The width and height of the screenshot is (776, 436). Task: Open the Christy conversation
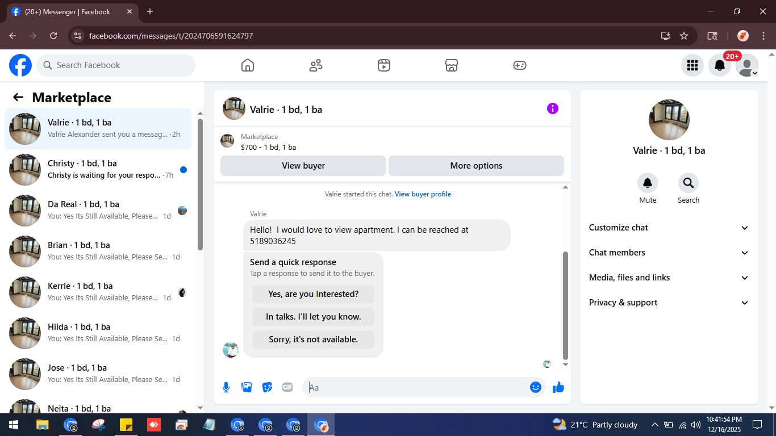(98, 170)
